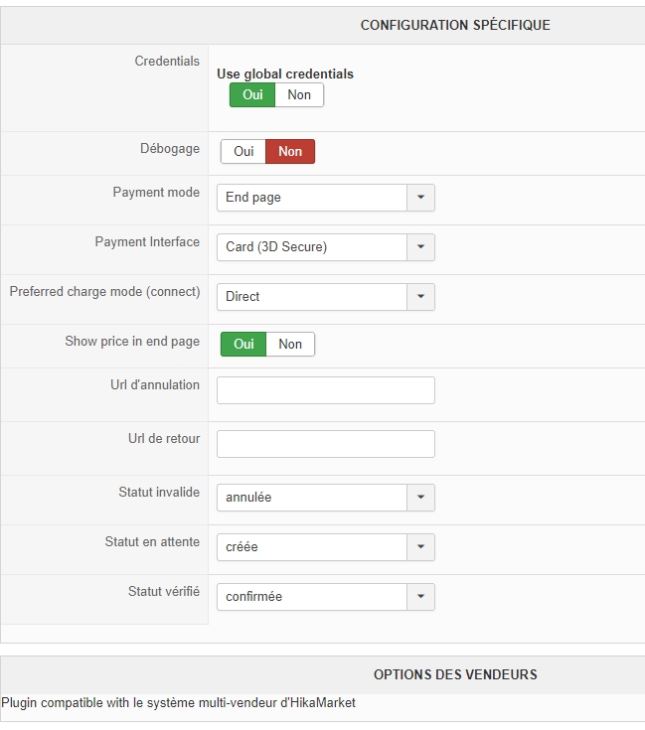This screenshot has width=645, height=730.
Task: Expand the Statut invalide dropdown arrow
Action: pyautogui.click(x=420, y=497)
